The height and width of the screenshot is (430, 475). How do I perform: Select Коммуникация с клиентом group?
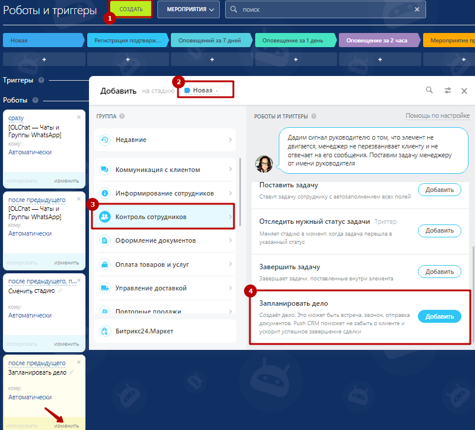(164, 170)
